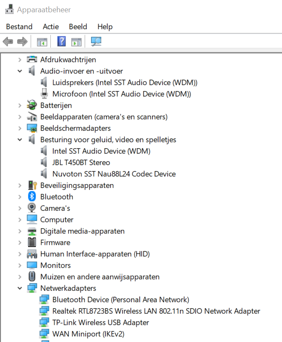Select JBL T450BT Stereo device
The width and height of the screenshot is (282, 342).
tap(81, 163)
